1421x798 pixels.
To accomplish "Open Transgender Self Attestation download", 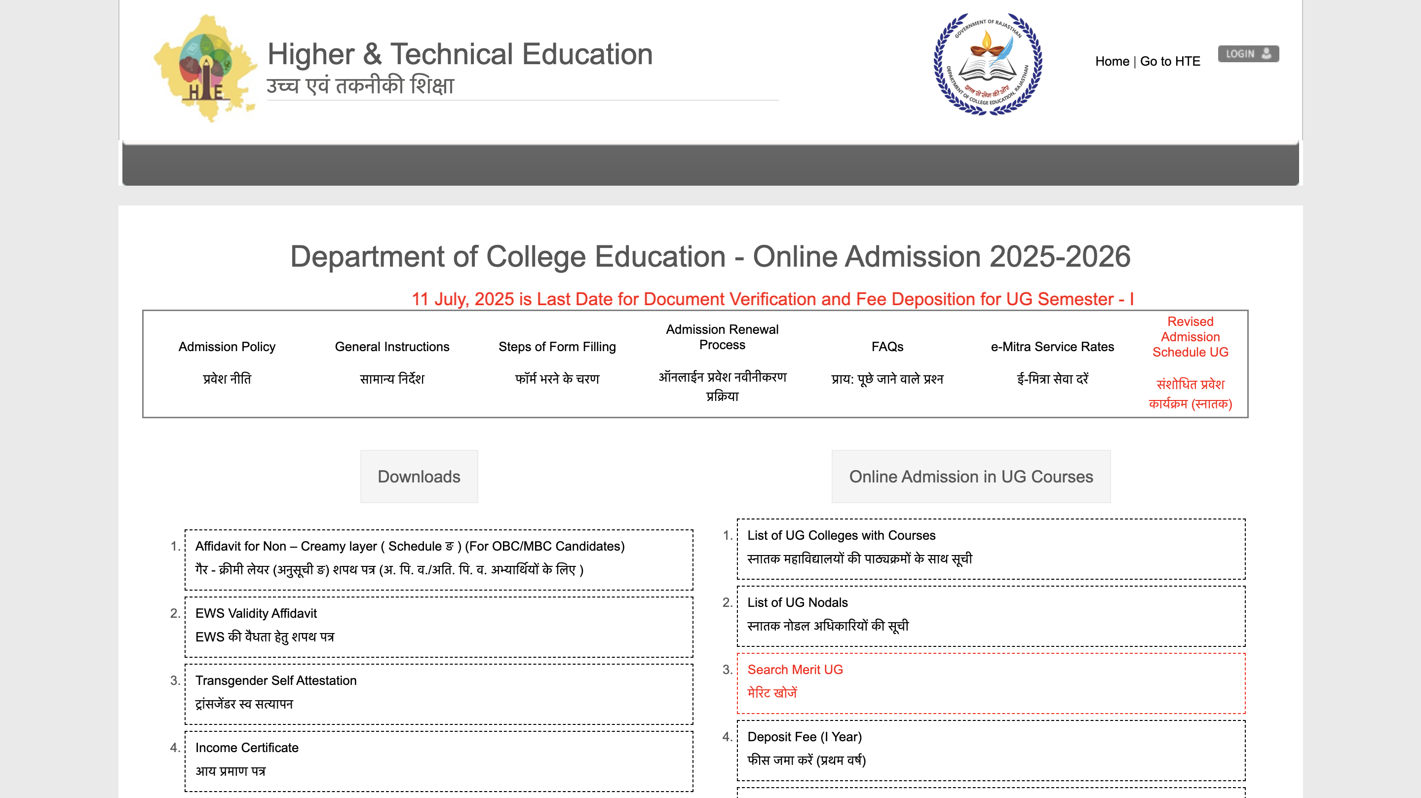I will 439,694.
